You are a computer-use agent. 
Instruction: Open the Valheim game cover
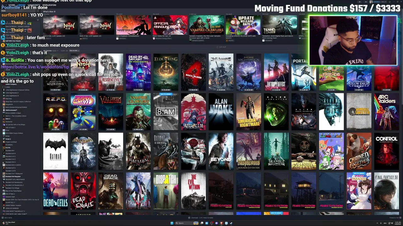click(x=111, y=112)
